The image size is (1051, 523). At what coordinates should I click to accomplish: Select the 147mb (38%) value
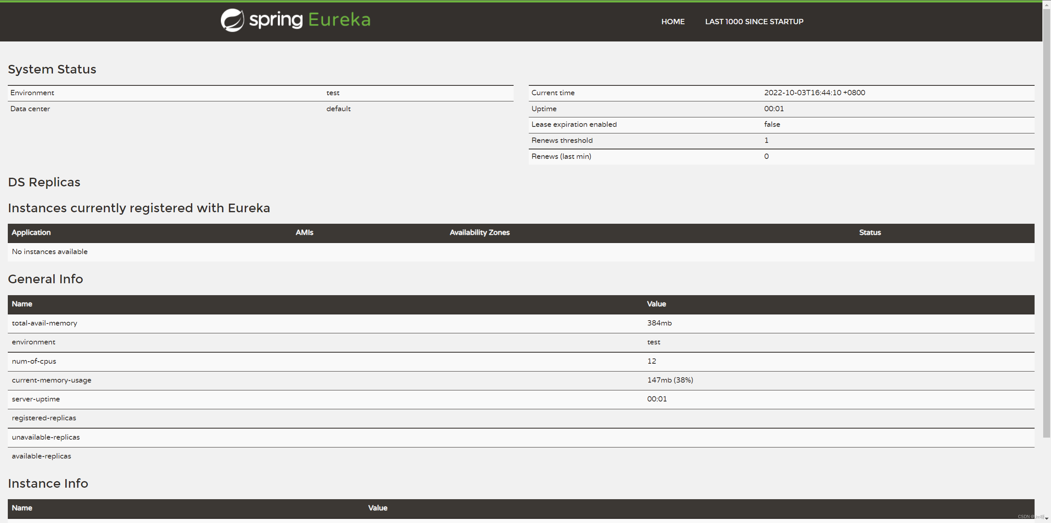[670, 380]
